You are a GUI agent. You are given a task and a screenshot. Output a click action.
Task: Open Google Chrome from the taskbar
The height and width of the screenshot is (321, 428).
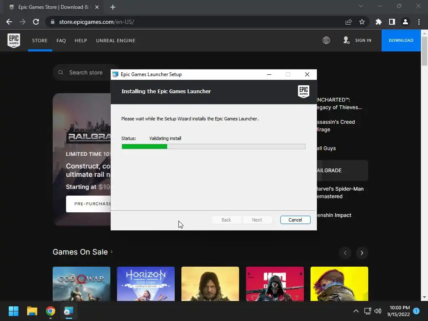click(x=51, y=311)
